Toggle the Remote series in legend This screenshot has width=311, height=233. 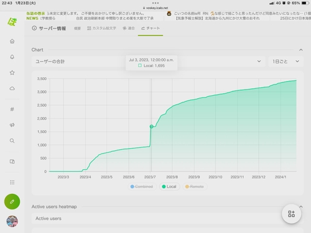pos(195,186)
